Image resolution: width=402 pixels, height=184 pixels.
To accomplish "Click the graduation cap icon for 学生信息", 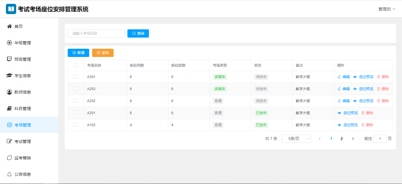I will pyautogui.click(x=9, y=76).
